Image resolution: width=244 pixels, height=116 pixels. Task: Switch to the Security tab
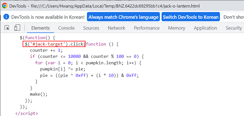234,28
